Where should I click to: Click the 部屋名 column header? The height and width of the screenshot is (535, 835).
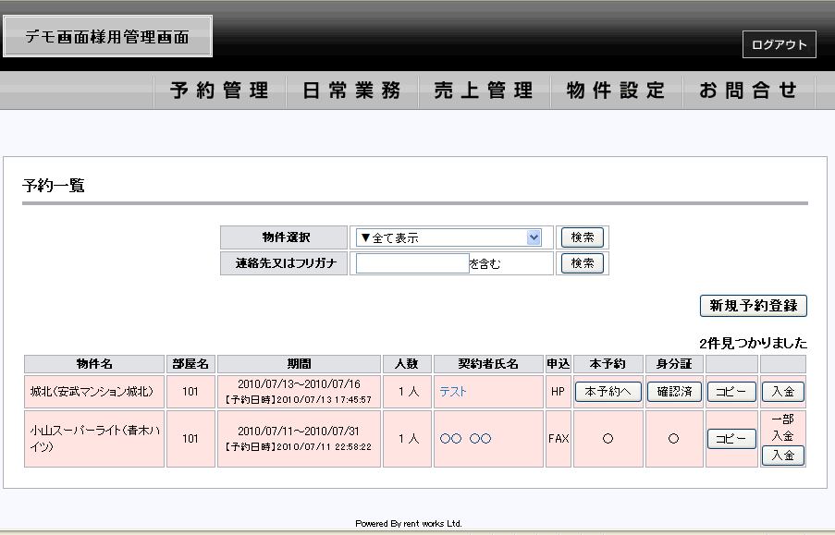click(190, 364)
